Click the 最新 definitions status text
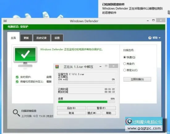This screenshot has height=134, width=170. coord(49,82)
